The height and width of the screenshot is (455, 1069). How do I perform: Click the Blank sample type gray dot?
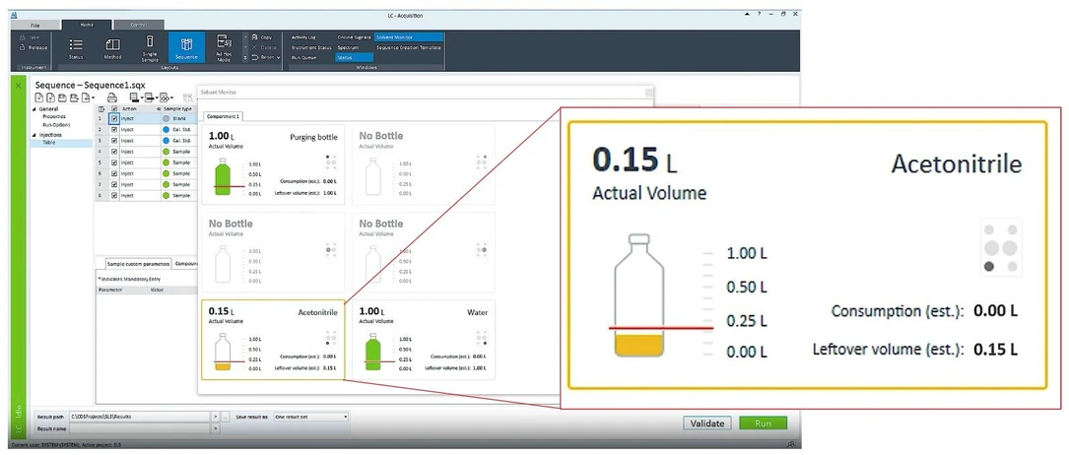coord(167,118)
